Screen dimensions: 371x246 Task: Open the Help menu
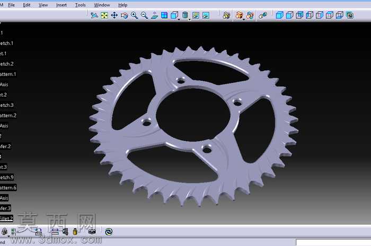click(123, 5)
